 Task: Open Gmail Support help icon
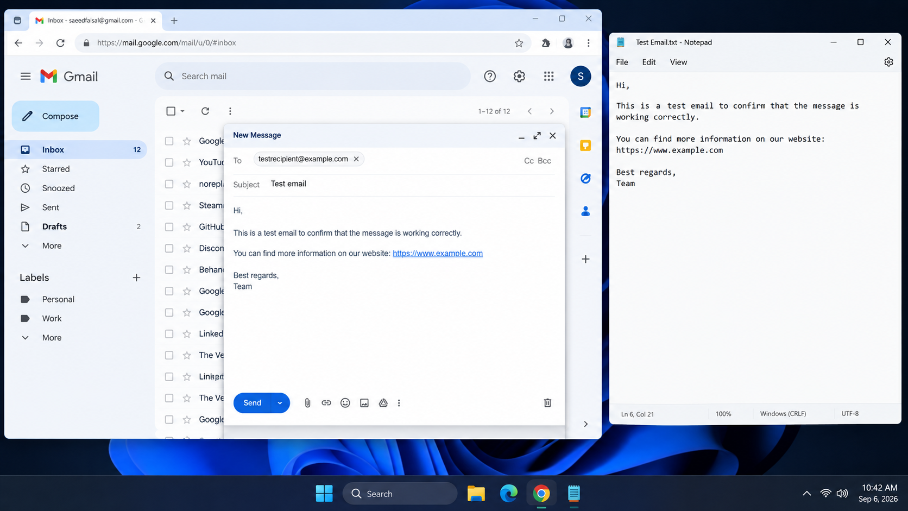tap(490, 77)
